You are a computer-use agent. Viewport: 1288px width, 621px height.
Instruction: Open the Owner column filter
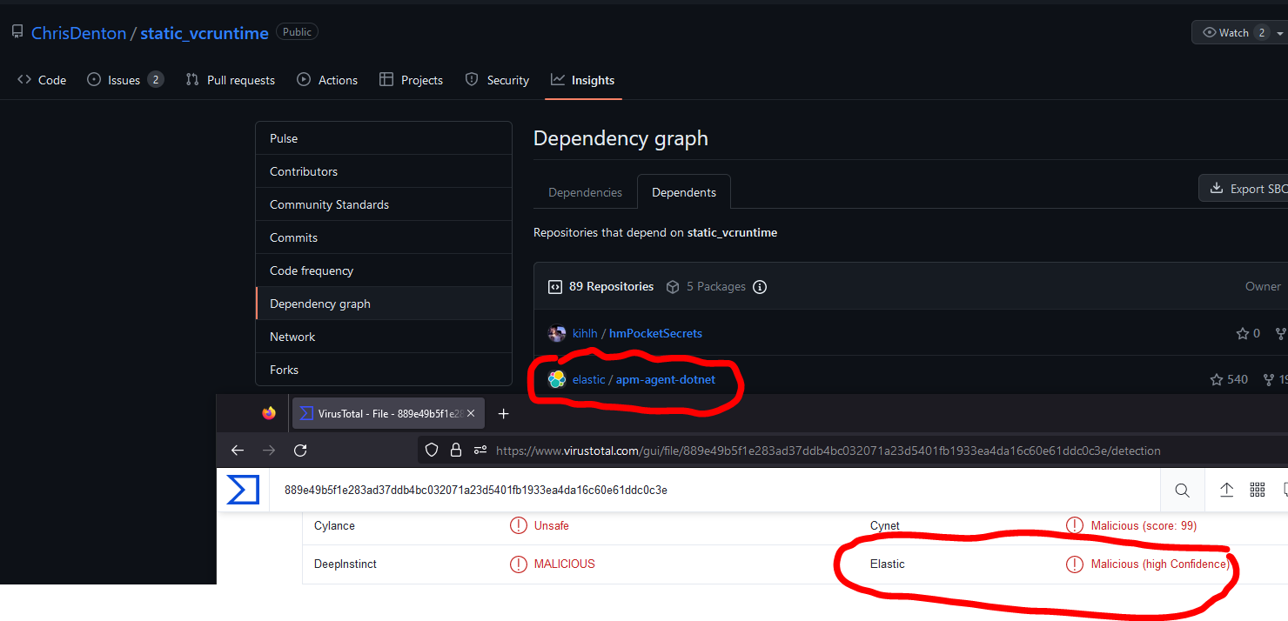[x=1263, y=286]
